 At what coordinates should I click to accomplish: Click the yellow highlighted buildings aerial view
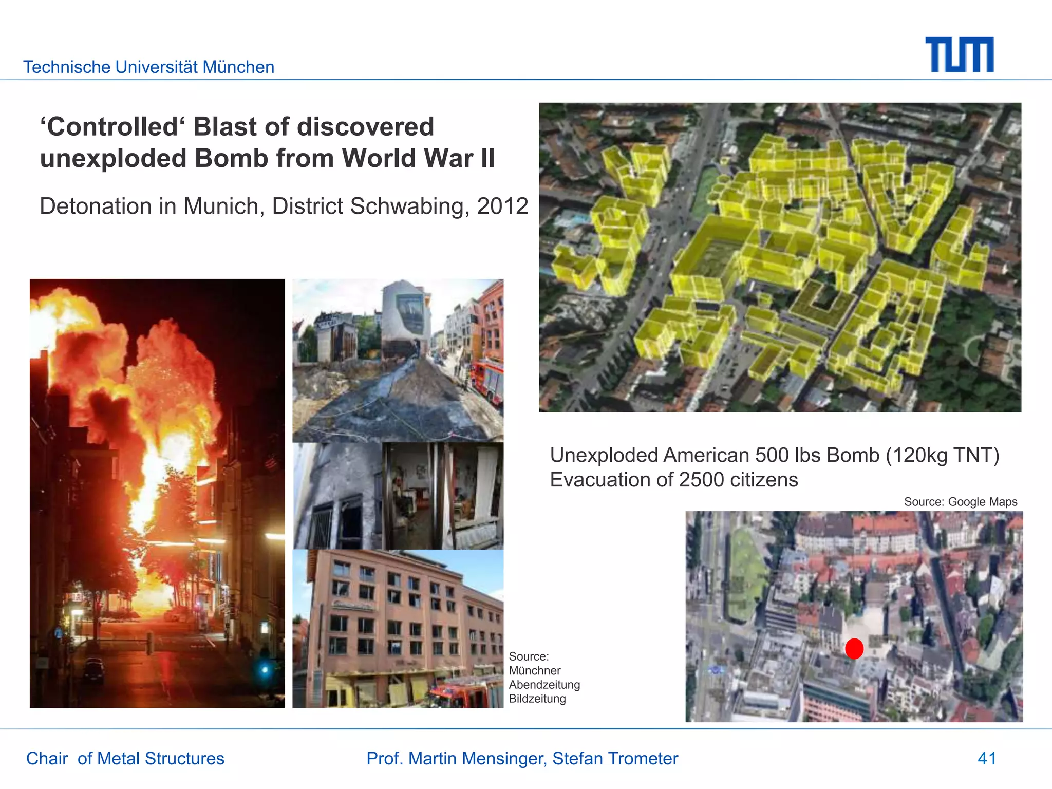[780, 257]
